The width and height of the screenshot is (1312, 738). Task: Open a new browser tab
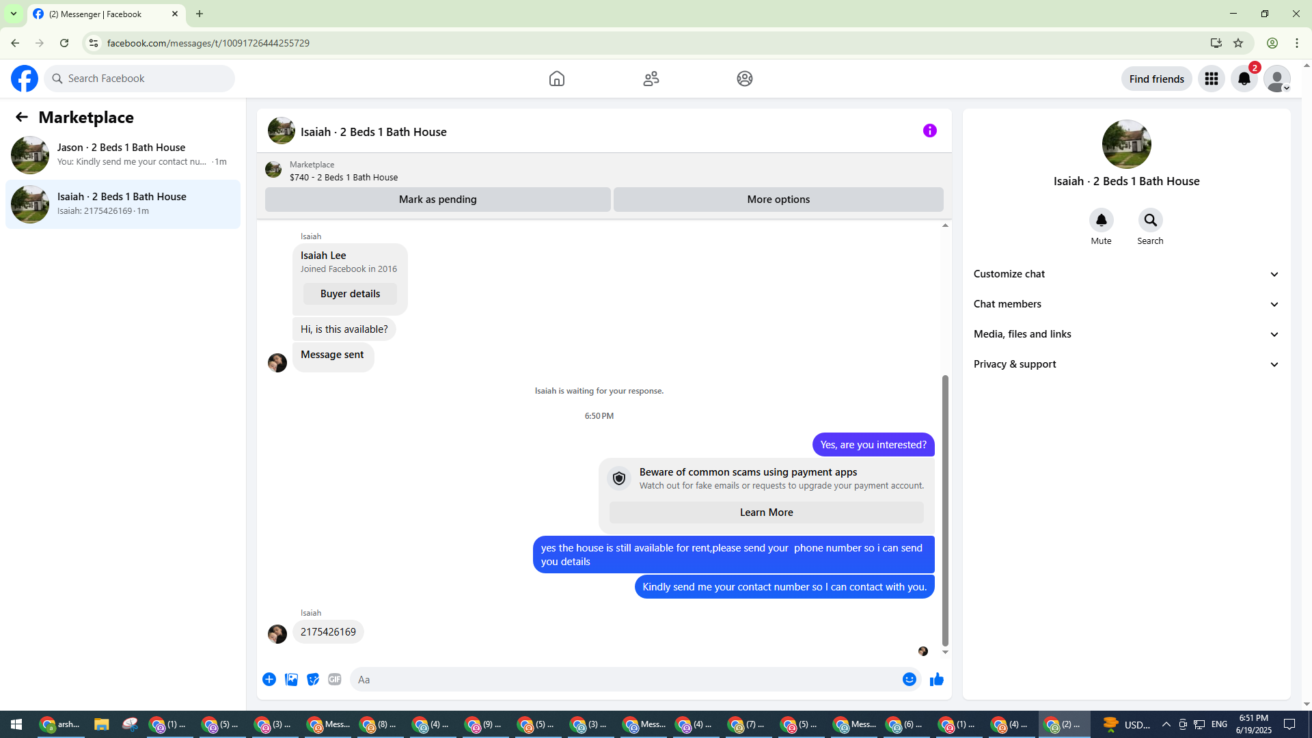200,14
